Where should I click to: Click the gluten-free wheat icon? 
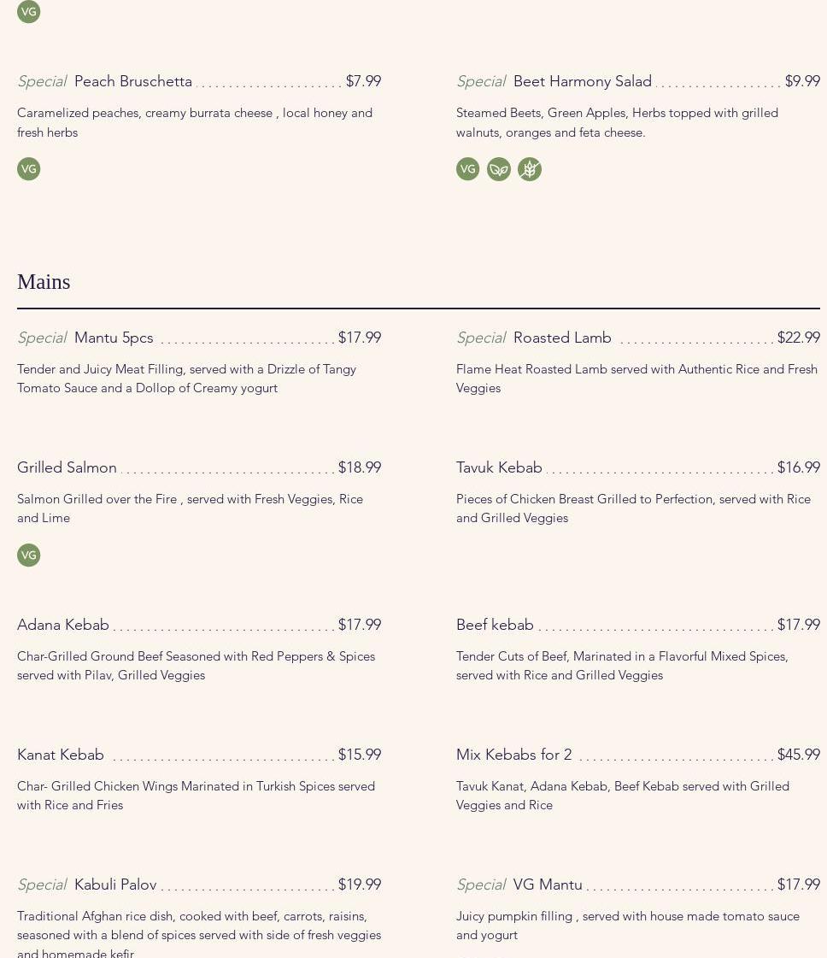click(x=530, y=169)
